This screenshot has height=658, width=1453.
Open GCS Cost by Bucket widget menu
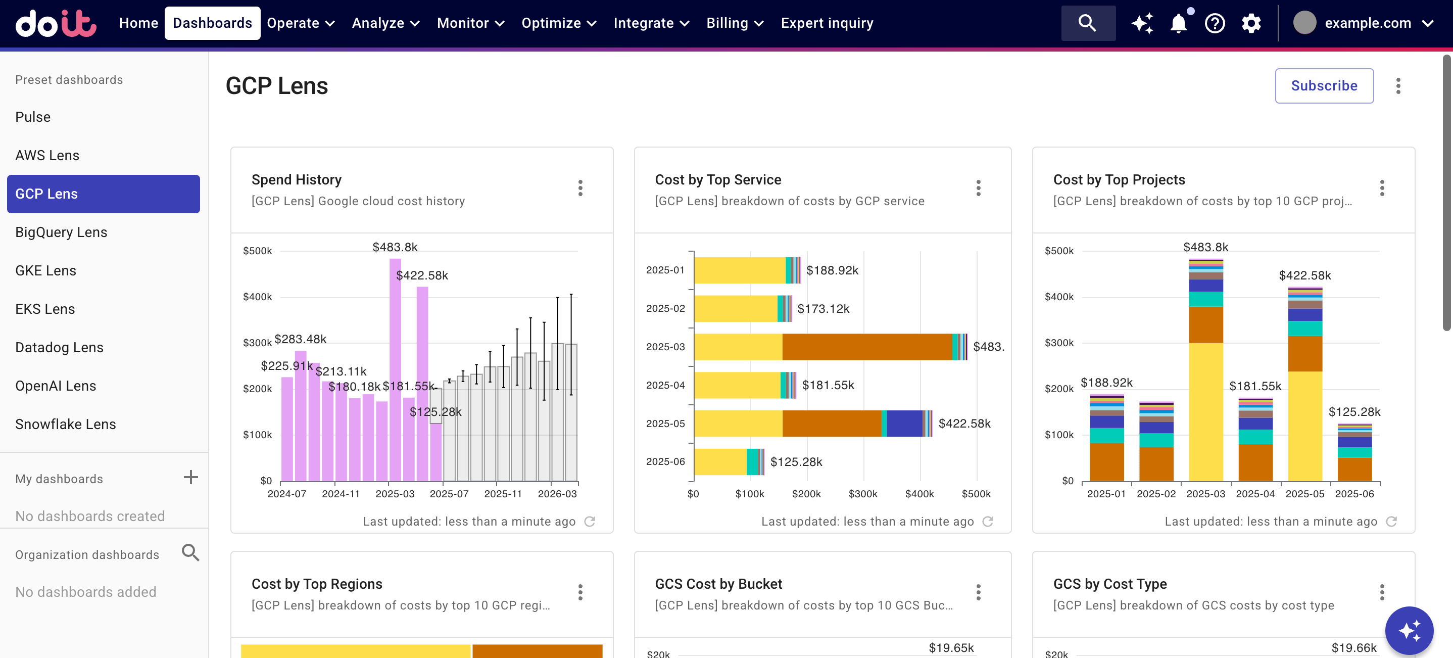(978, 592)
